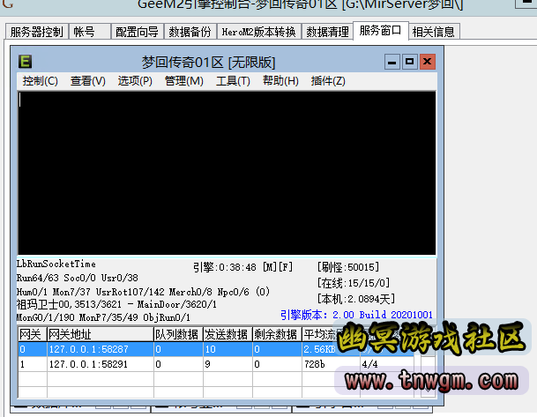
Task: Click the Hum0/1 Mon7/37 status line
Action: 143,292
